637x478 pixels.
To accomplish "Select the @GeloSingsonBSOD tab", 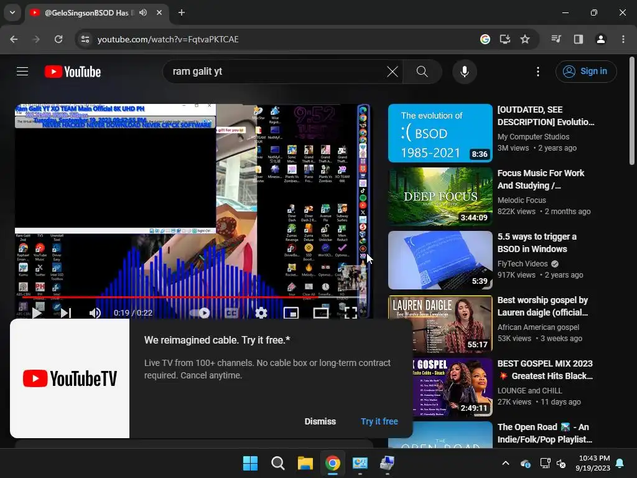I will [x=98, y=13].
